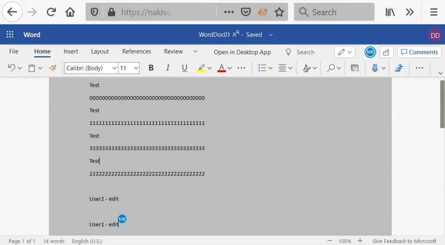This screenshot has height=245, width=445.
Task: Click the Undo arrow icon
Action: coord(12,68)
